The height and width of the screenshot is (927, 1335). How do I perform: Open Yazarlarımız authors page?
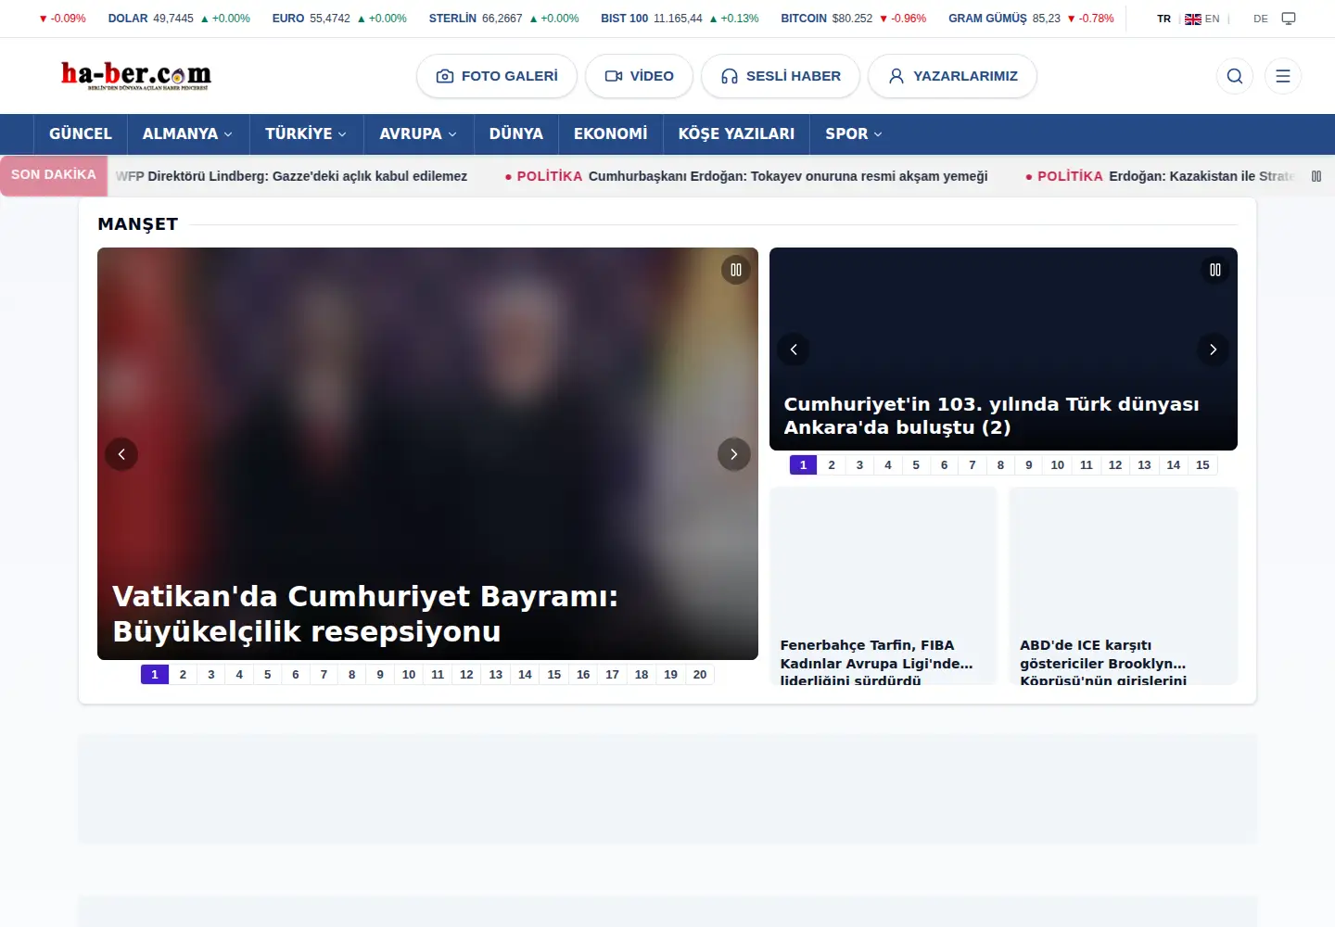pyautogui.click(x=952, y=76)
